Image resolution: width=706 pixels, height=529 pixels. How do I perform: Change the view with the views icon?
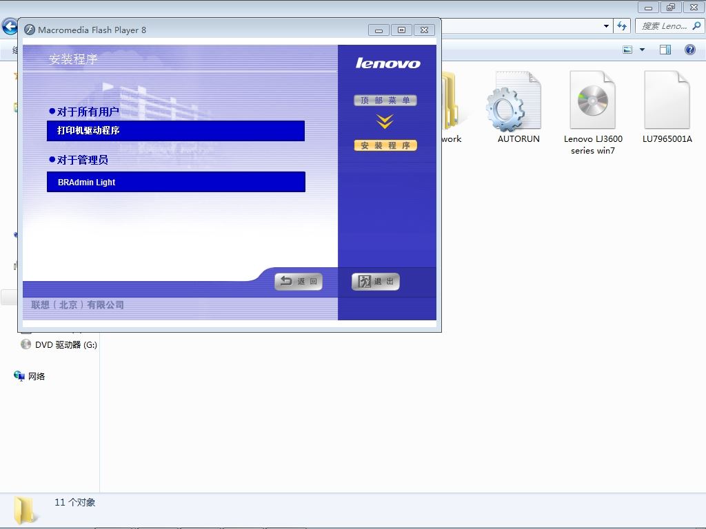(x=627, y=50)
